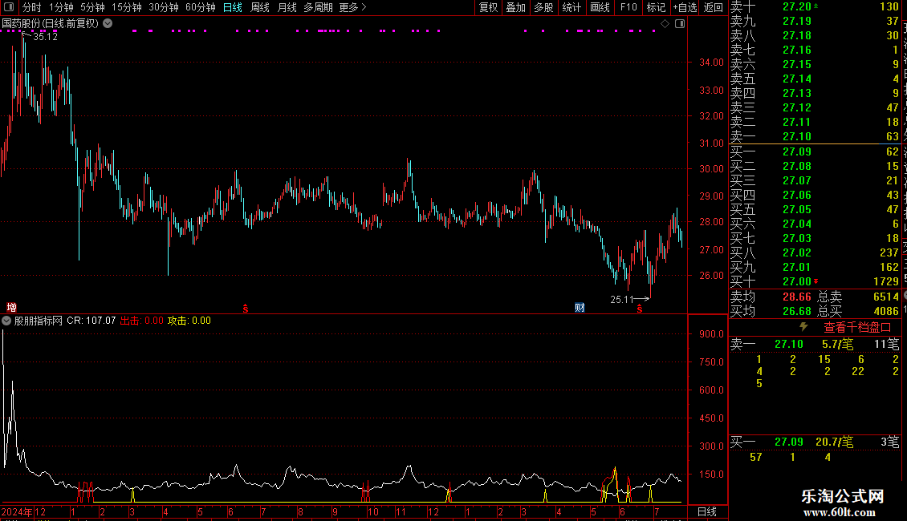The image size is (907, 521).
Task: Click the diamond icon above chart
Action: point(665,24)
